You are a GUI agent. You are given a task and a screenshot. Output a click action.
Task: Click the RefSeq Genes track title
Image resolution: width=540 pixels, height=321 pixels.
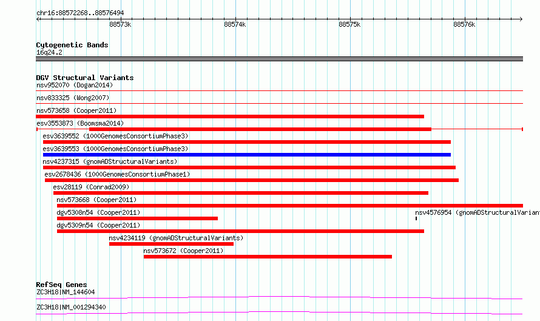[x=61, y=285]
